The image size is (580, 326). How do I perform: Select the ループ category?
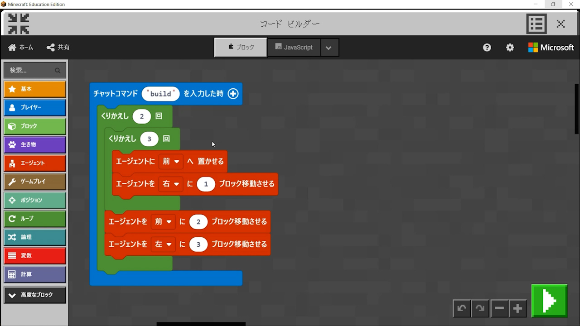tap(35, 219)
